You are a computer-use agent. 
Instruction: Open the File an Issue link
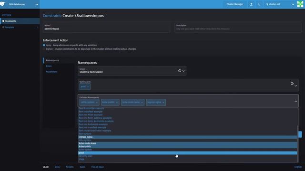click(x=97, y=167)
